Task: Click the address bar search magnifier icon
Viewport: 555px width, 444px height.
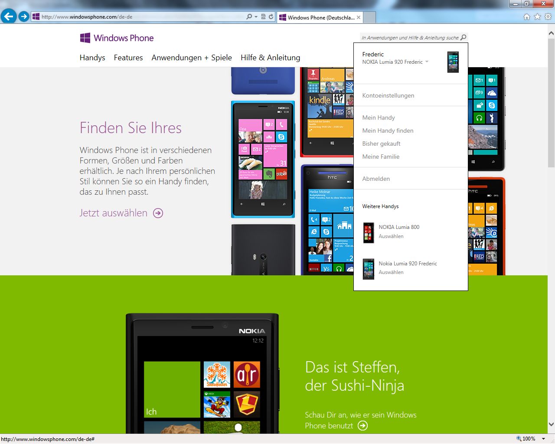Action: pos(249,17)
